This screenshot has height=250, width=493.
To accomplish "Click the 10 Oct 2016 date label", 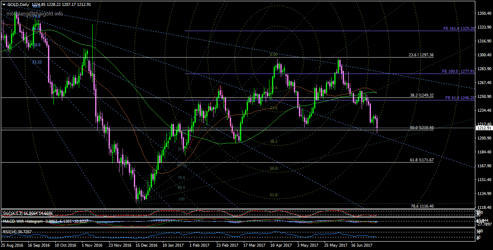I will [65, 245].
